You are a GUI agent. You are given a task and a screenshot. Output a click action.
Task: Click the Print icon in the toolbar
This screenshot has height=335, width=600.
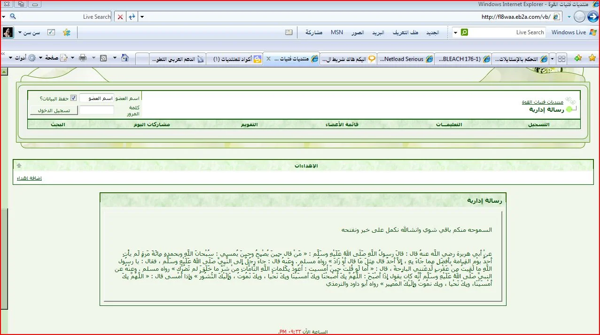pyautogui.click(x=83, y=58)
